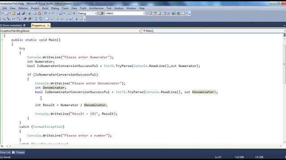Show the Error List panel
This screenshot has width=286, height=160.
tap(5, 152)
